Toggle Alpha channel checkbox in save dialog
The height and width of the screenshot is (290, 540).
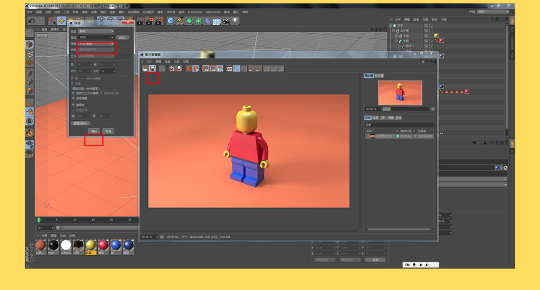pyautogui.click(x=83, y=79)
